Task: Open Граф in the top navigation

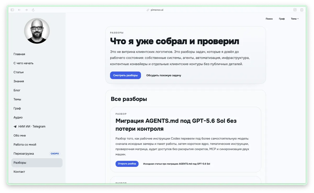Action: [282, 19]
